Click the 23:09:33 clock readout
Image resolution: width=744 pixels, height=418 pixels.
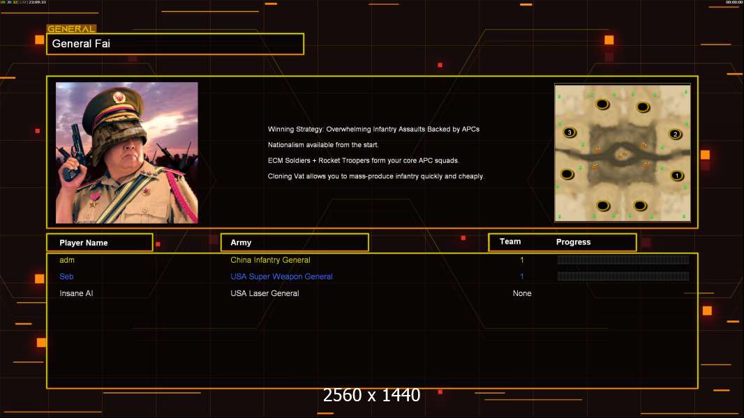point(38,2)
